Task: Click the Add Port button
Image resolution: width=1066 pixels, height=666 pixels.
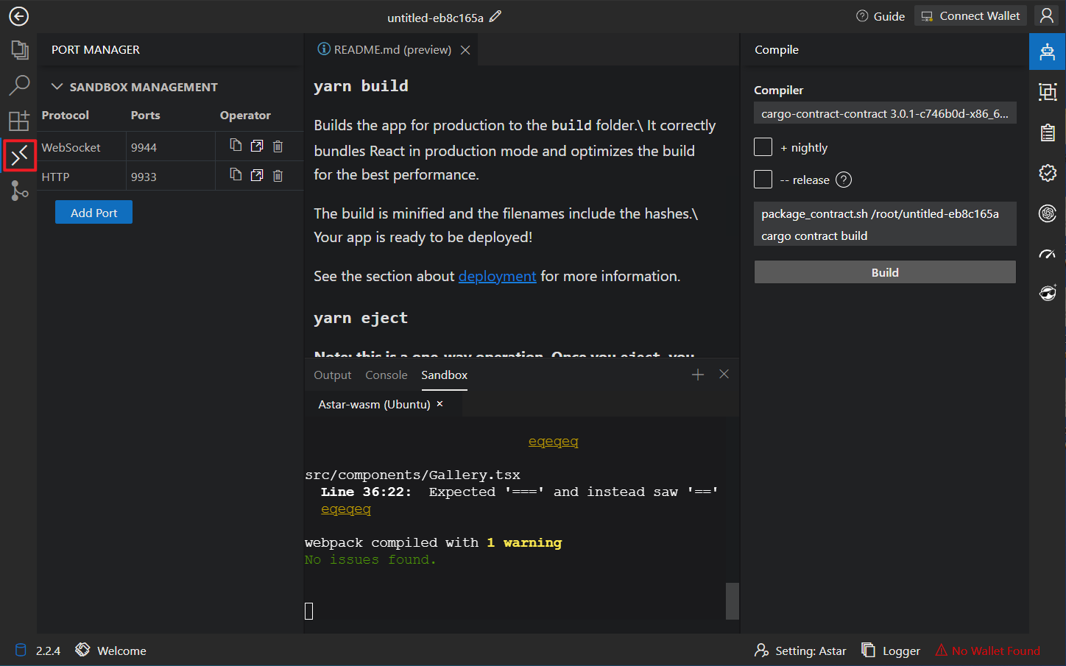Action: [x=93, y=213]
